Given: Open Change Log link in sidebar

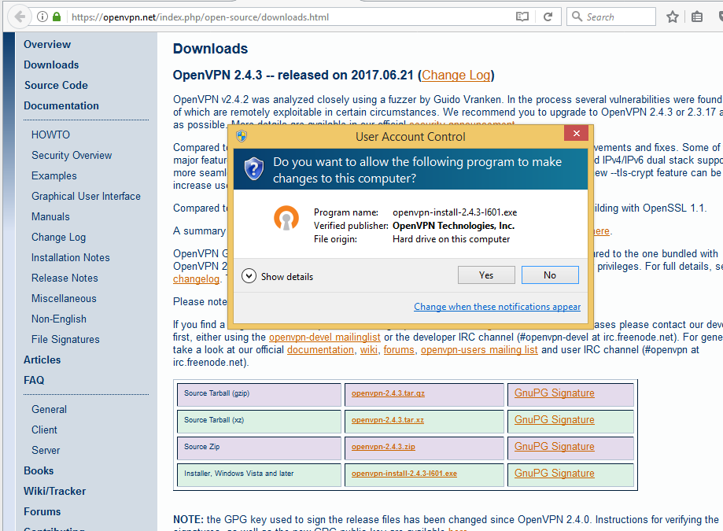Looking at the screenshot, I should tap(58, 237).
